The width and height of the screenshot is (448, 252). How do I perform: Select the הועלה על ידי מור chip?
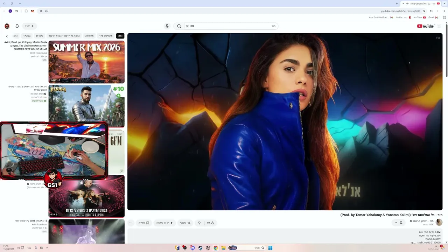point(64,36)
